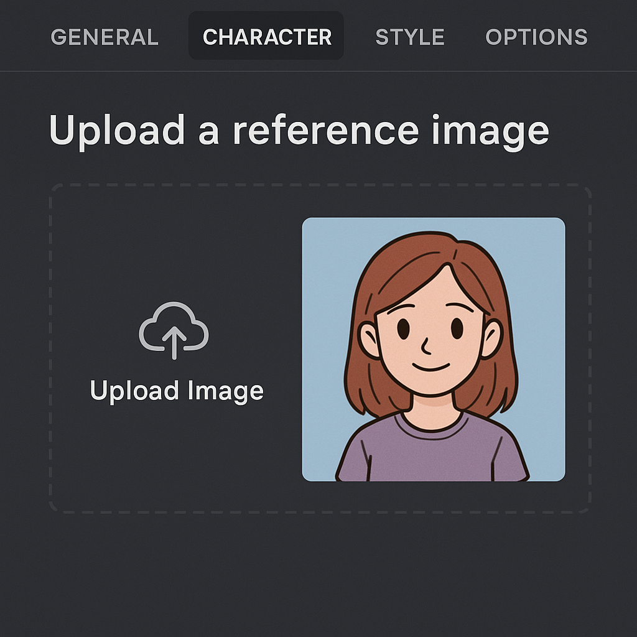Viewport: 637px width, 637px height.
Task: Go to the OPTIONS tab
Action: point(536,37)
